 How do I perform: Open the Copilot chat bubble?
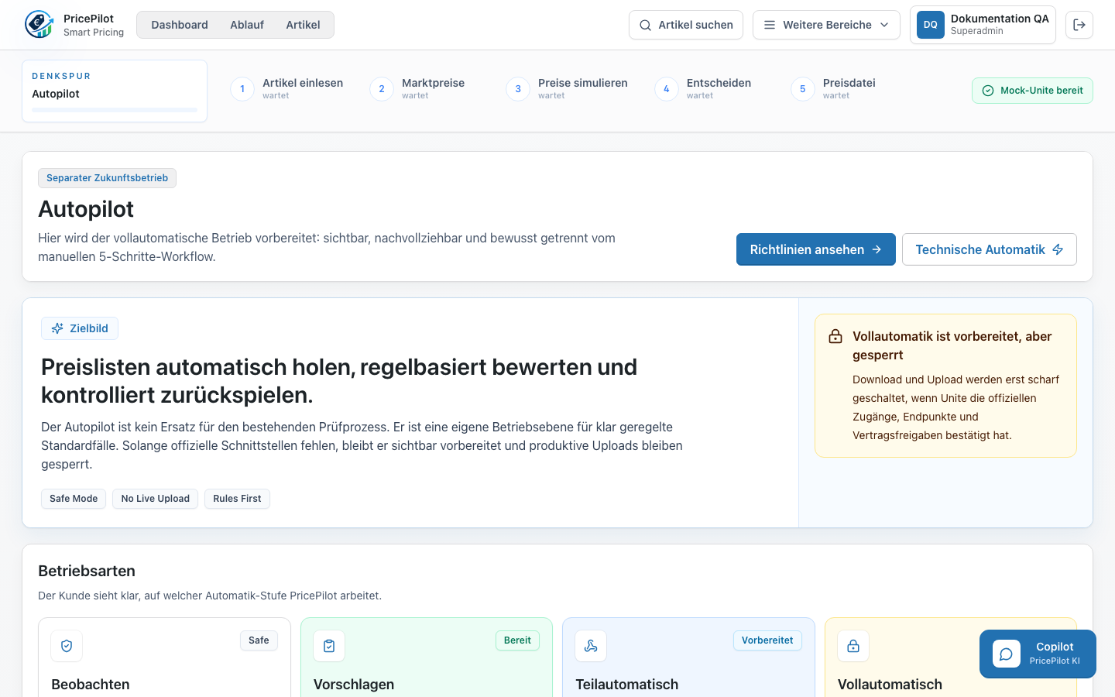pyautogui.click(x=1038, y=654)
